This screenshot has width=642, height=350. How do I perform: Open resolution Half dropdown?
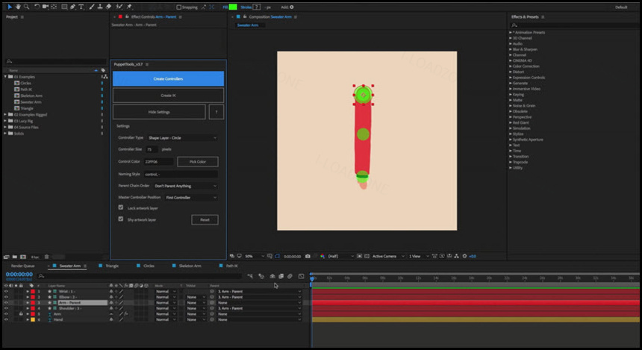coord(340,256)
